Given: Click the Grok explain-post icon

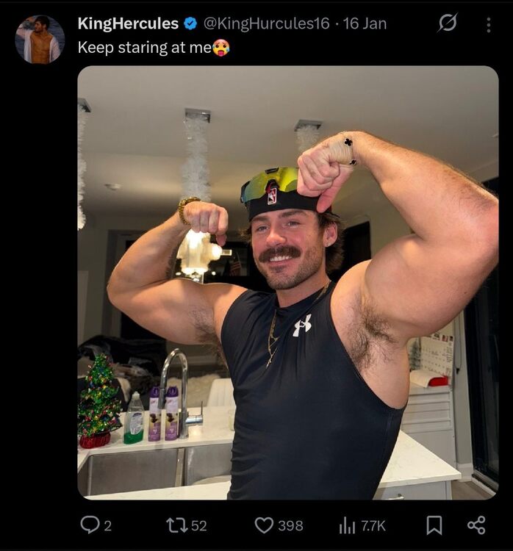Looking at the screenshot, I should coord(448,24).
